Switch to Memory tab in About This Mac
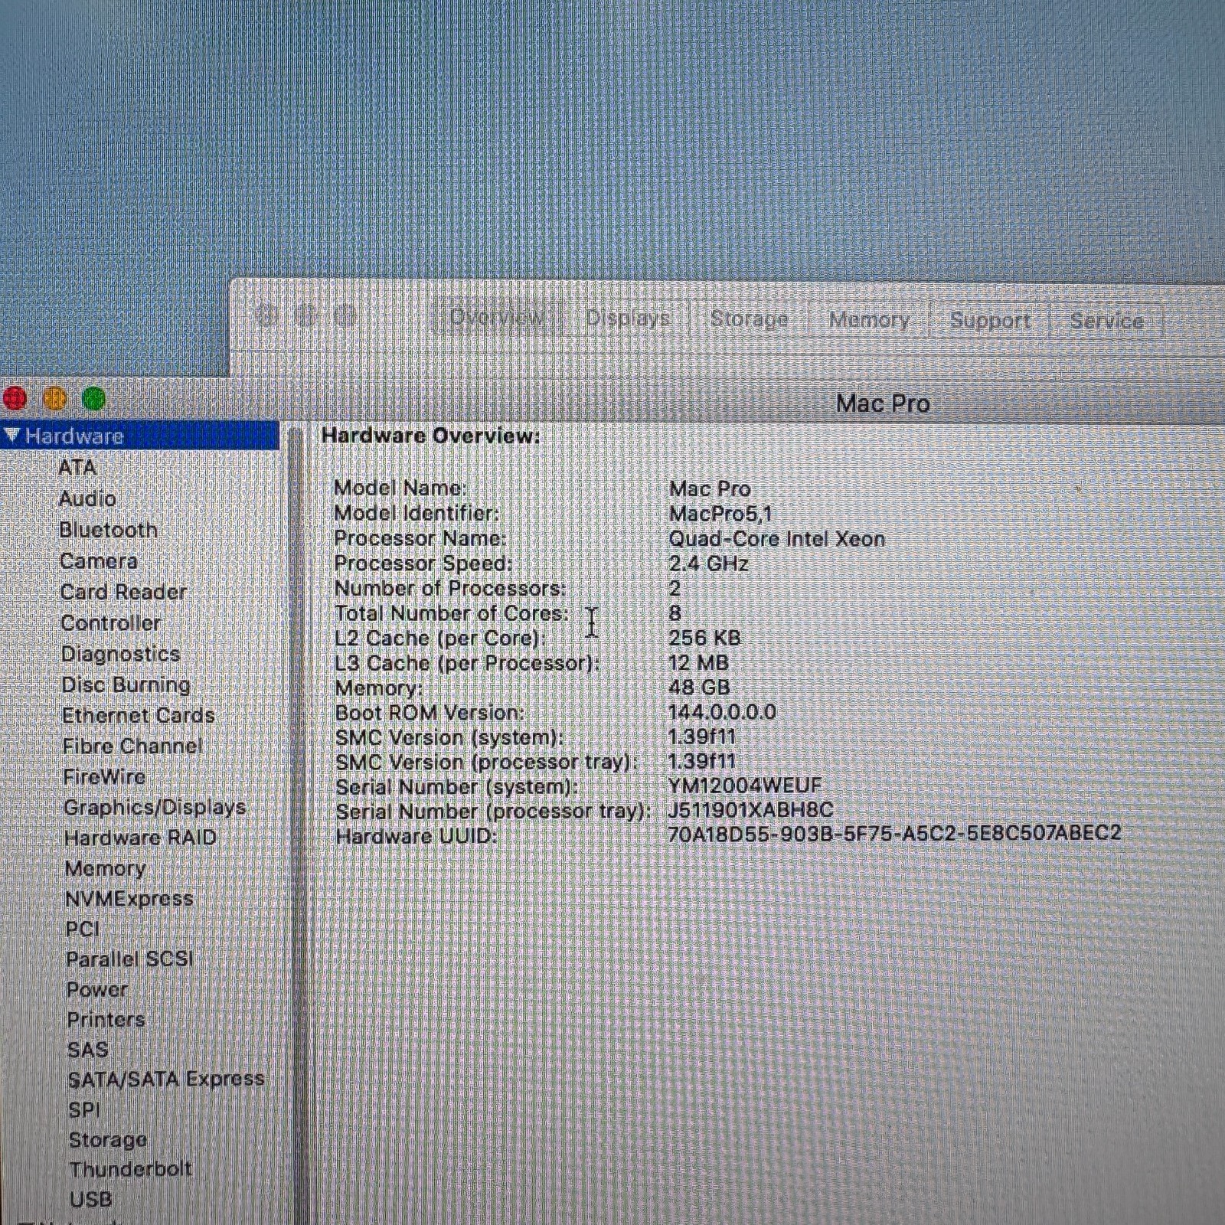The width and height of the screenshot is (1225, 1225). [869, 319]
